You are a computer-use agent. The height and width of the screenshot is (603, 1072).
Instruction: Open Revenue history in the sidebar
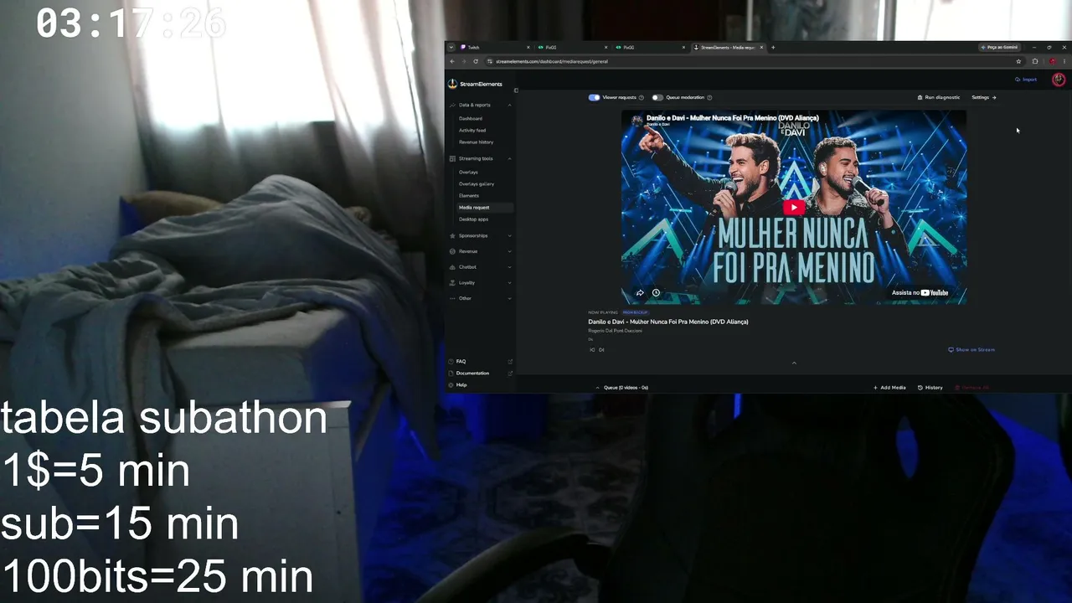pyautogui.click(x=477, y=142)
